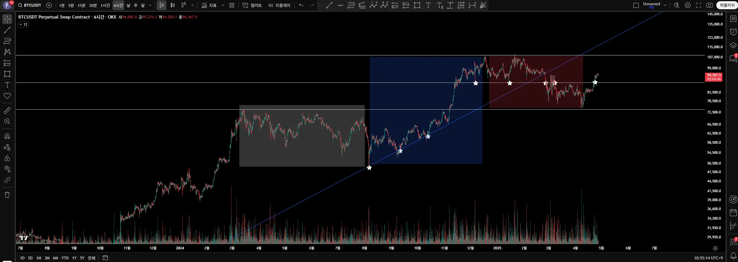Select the 1분 timeframe
The height and width of the screenshot is (262, 738).
[x=61, y=5]
